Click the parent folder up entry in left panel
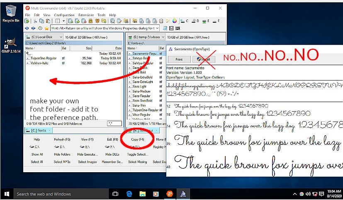The height and width of the screenshot is (200, 343). tap(29, 54)
